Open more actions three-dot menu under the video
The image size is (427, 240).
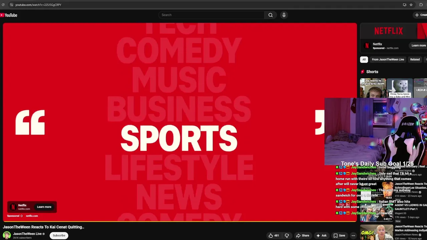tap(353, 236)
